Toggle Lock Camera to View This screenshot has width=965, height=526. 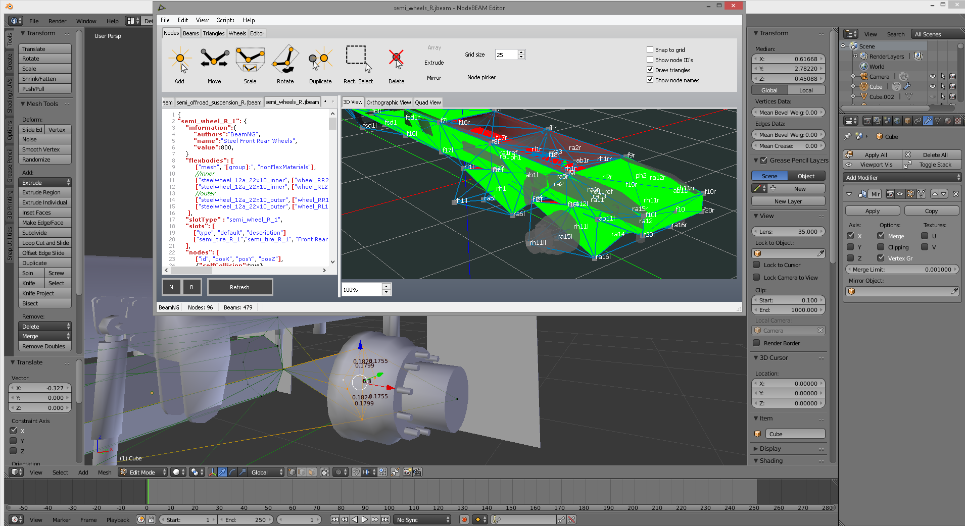(x=756, y=278)
